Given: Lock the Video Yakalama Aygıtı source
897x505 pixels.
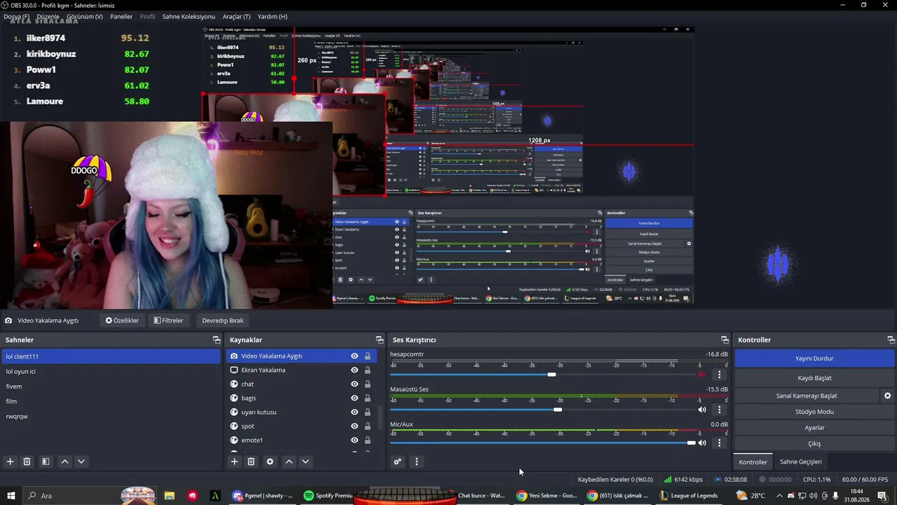Looking at the screenshot, I should pyautogui.click(x=367, y=356).
